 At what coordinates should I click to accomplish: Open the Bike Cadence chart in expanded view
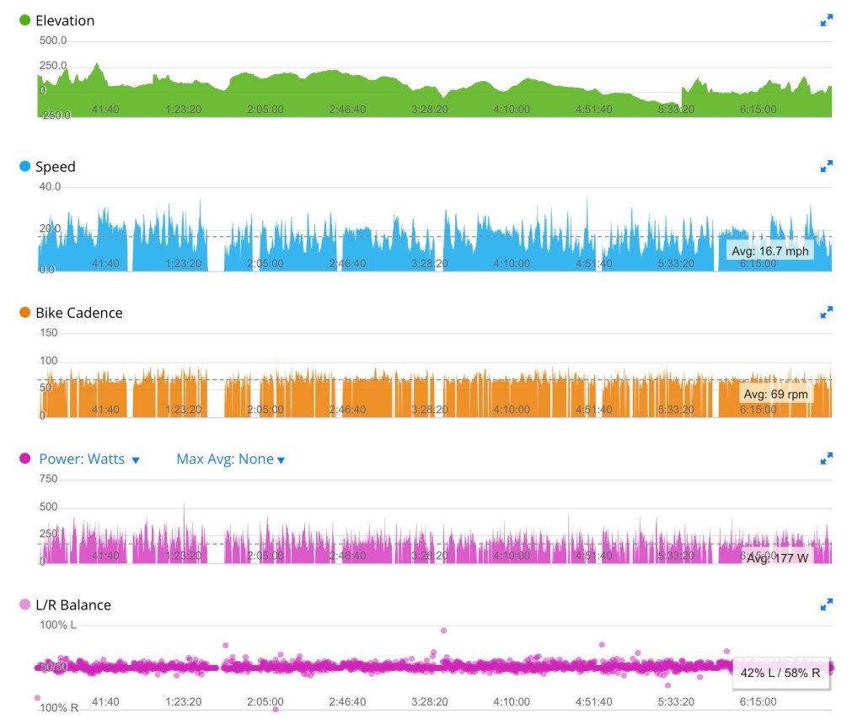[x=826, y=313]
